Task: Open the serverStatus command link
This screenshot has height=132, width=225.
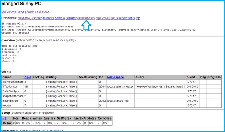Action: click(x=127, y=18)
